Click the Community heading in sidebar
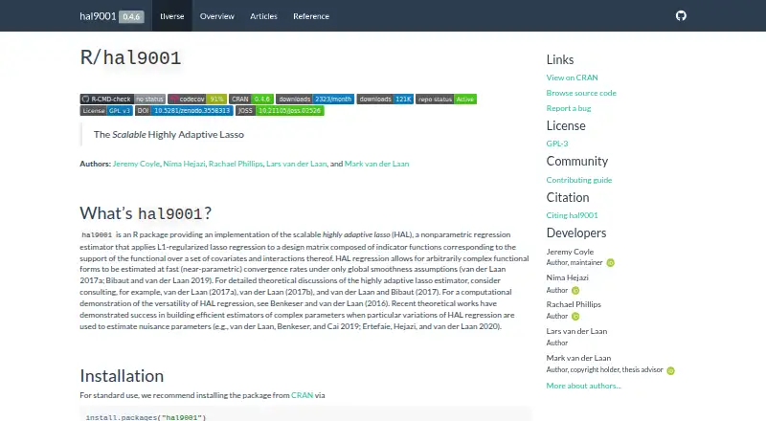The width and height of the screenshot is (766, 421). click(x=577, y=162)
